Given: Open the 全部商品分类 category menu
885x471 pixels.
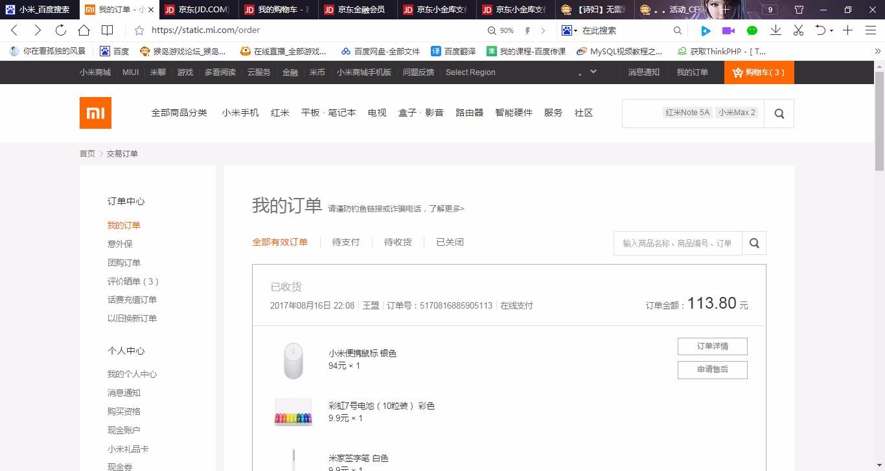Looking at the screenshot, I should click(x=179, y=113).
